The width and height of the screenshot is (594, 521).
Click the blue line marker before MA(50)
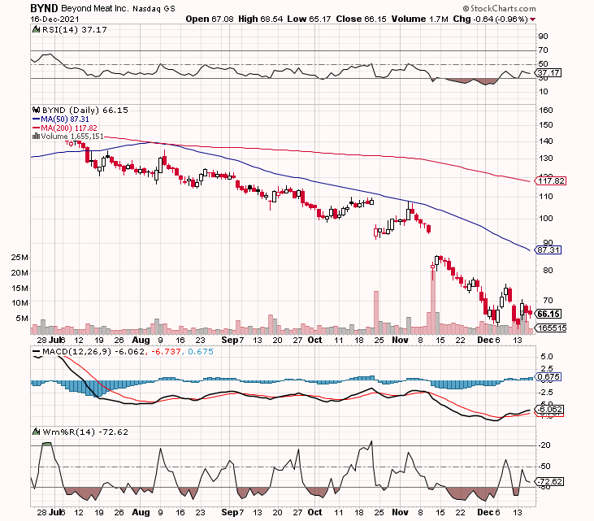pos(36,119)
